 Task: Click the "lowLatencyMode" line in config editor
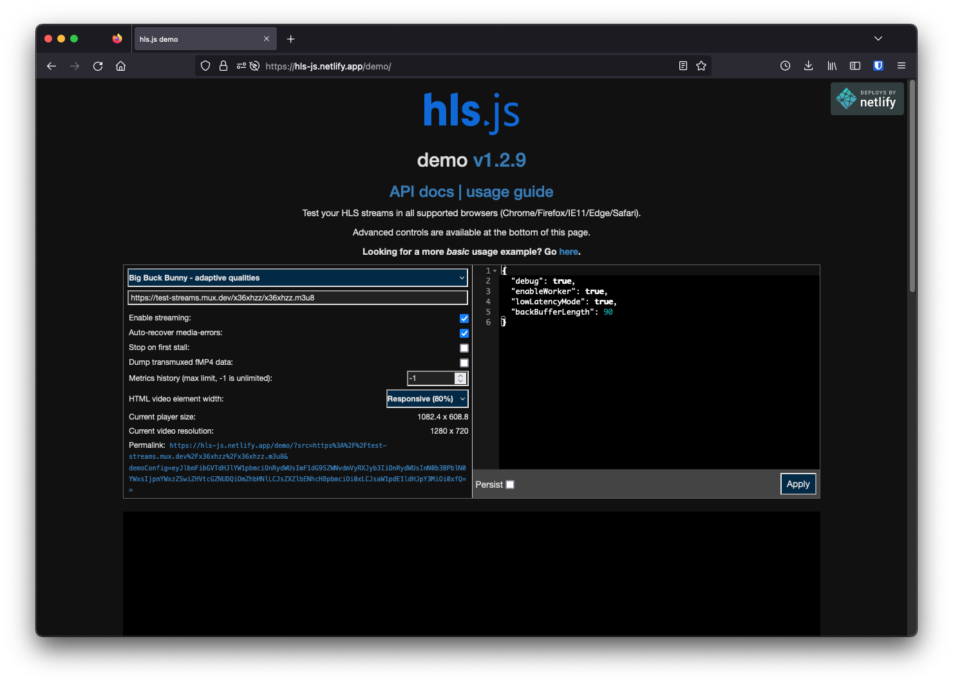pos(563,302)
